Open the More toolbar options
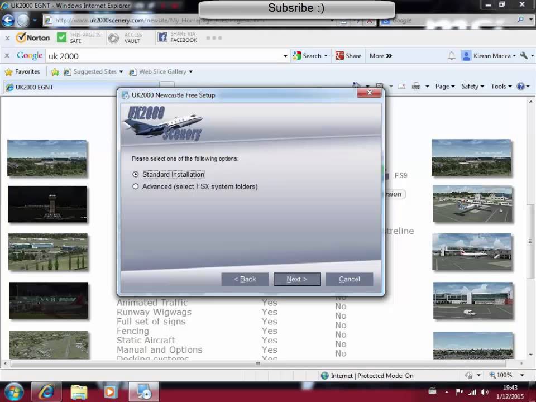The image size is (536, 402). coord(380,56)
